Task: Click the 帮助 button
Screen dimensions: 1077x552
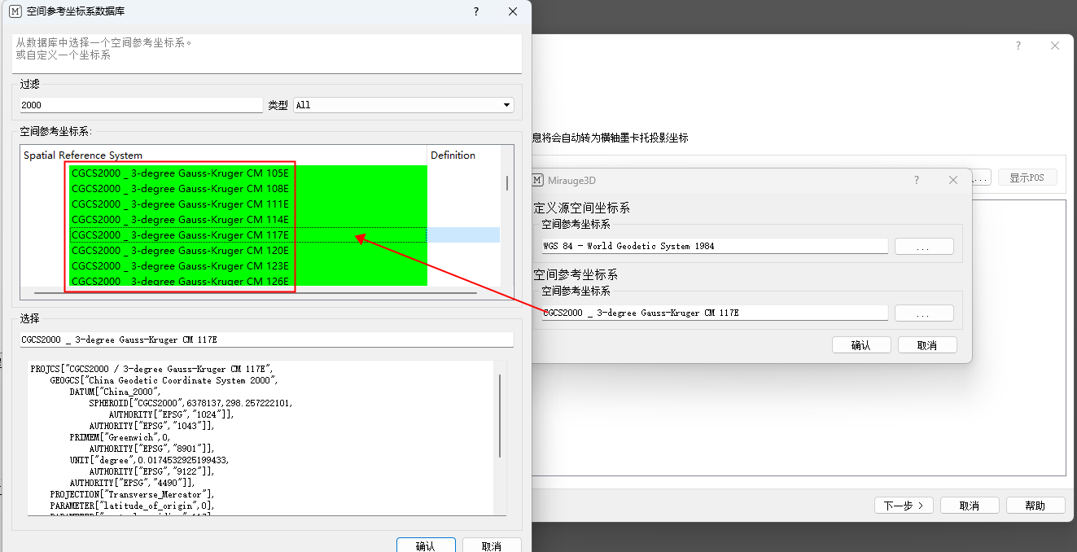Action: pyautogui.click(x=1035, y=505)
